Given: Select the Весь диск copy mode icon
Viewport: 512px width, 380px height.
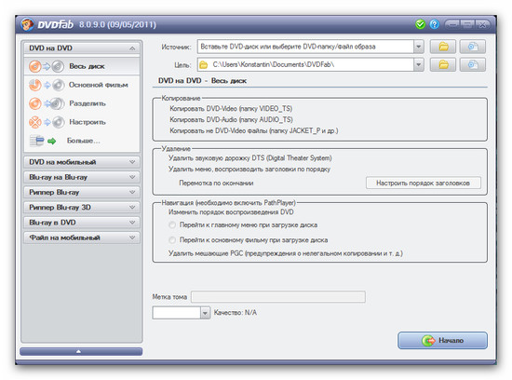Looking at the screenshot, I should click(46, 66).
